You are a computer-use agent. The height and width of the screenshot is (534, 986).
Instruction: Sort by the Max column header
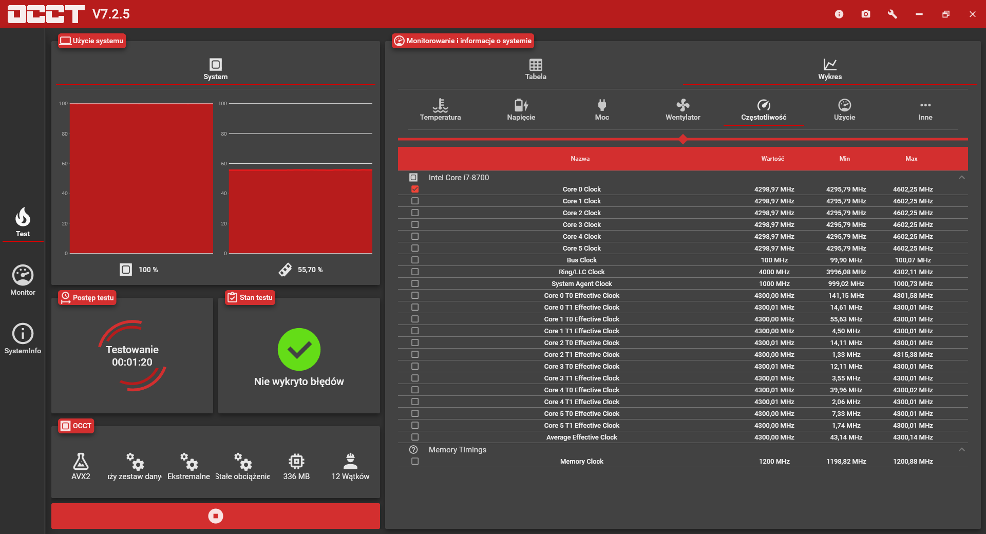pyautogui.click(x=912, y=159)
